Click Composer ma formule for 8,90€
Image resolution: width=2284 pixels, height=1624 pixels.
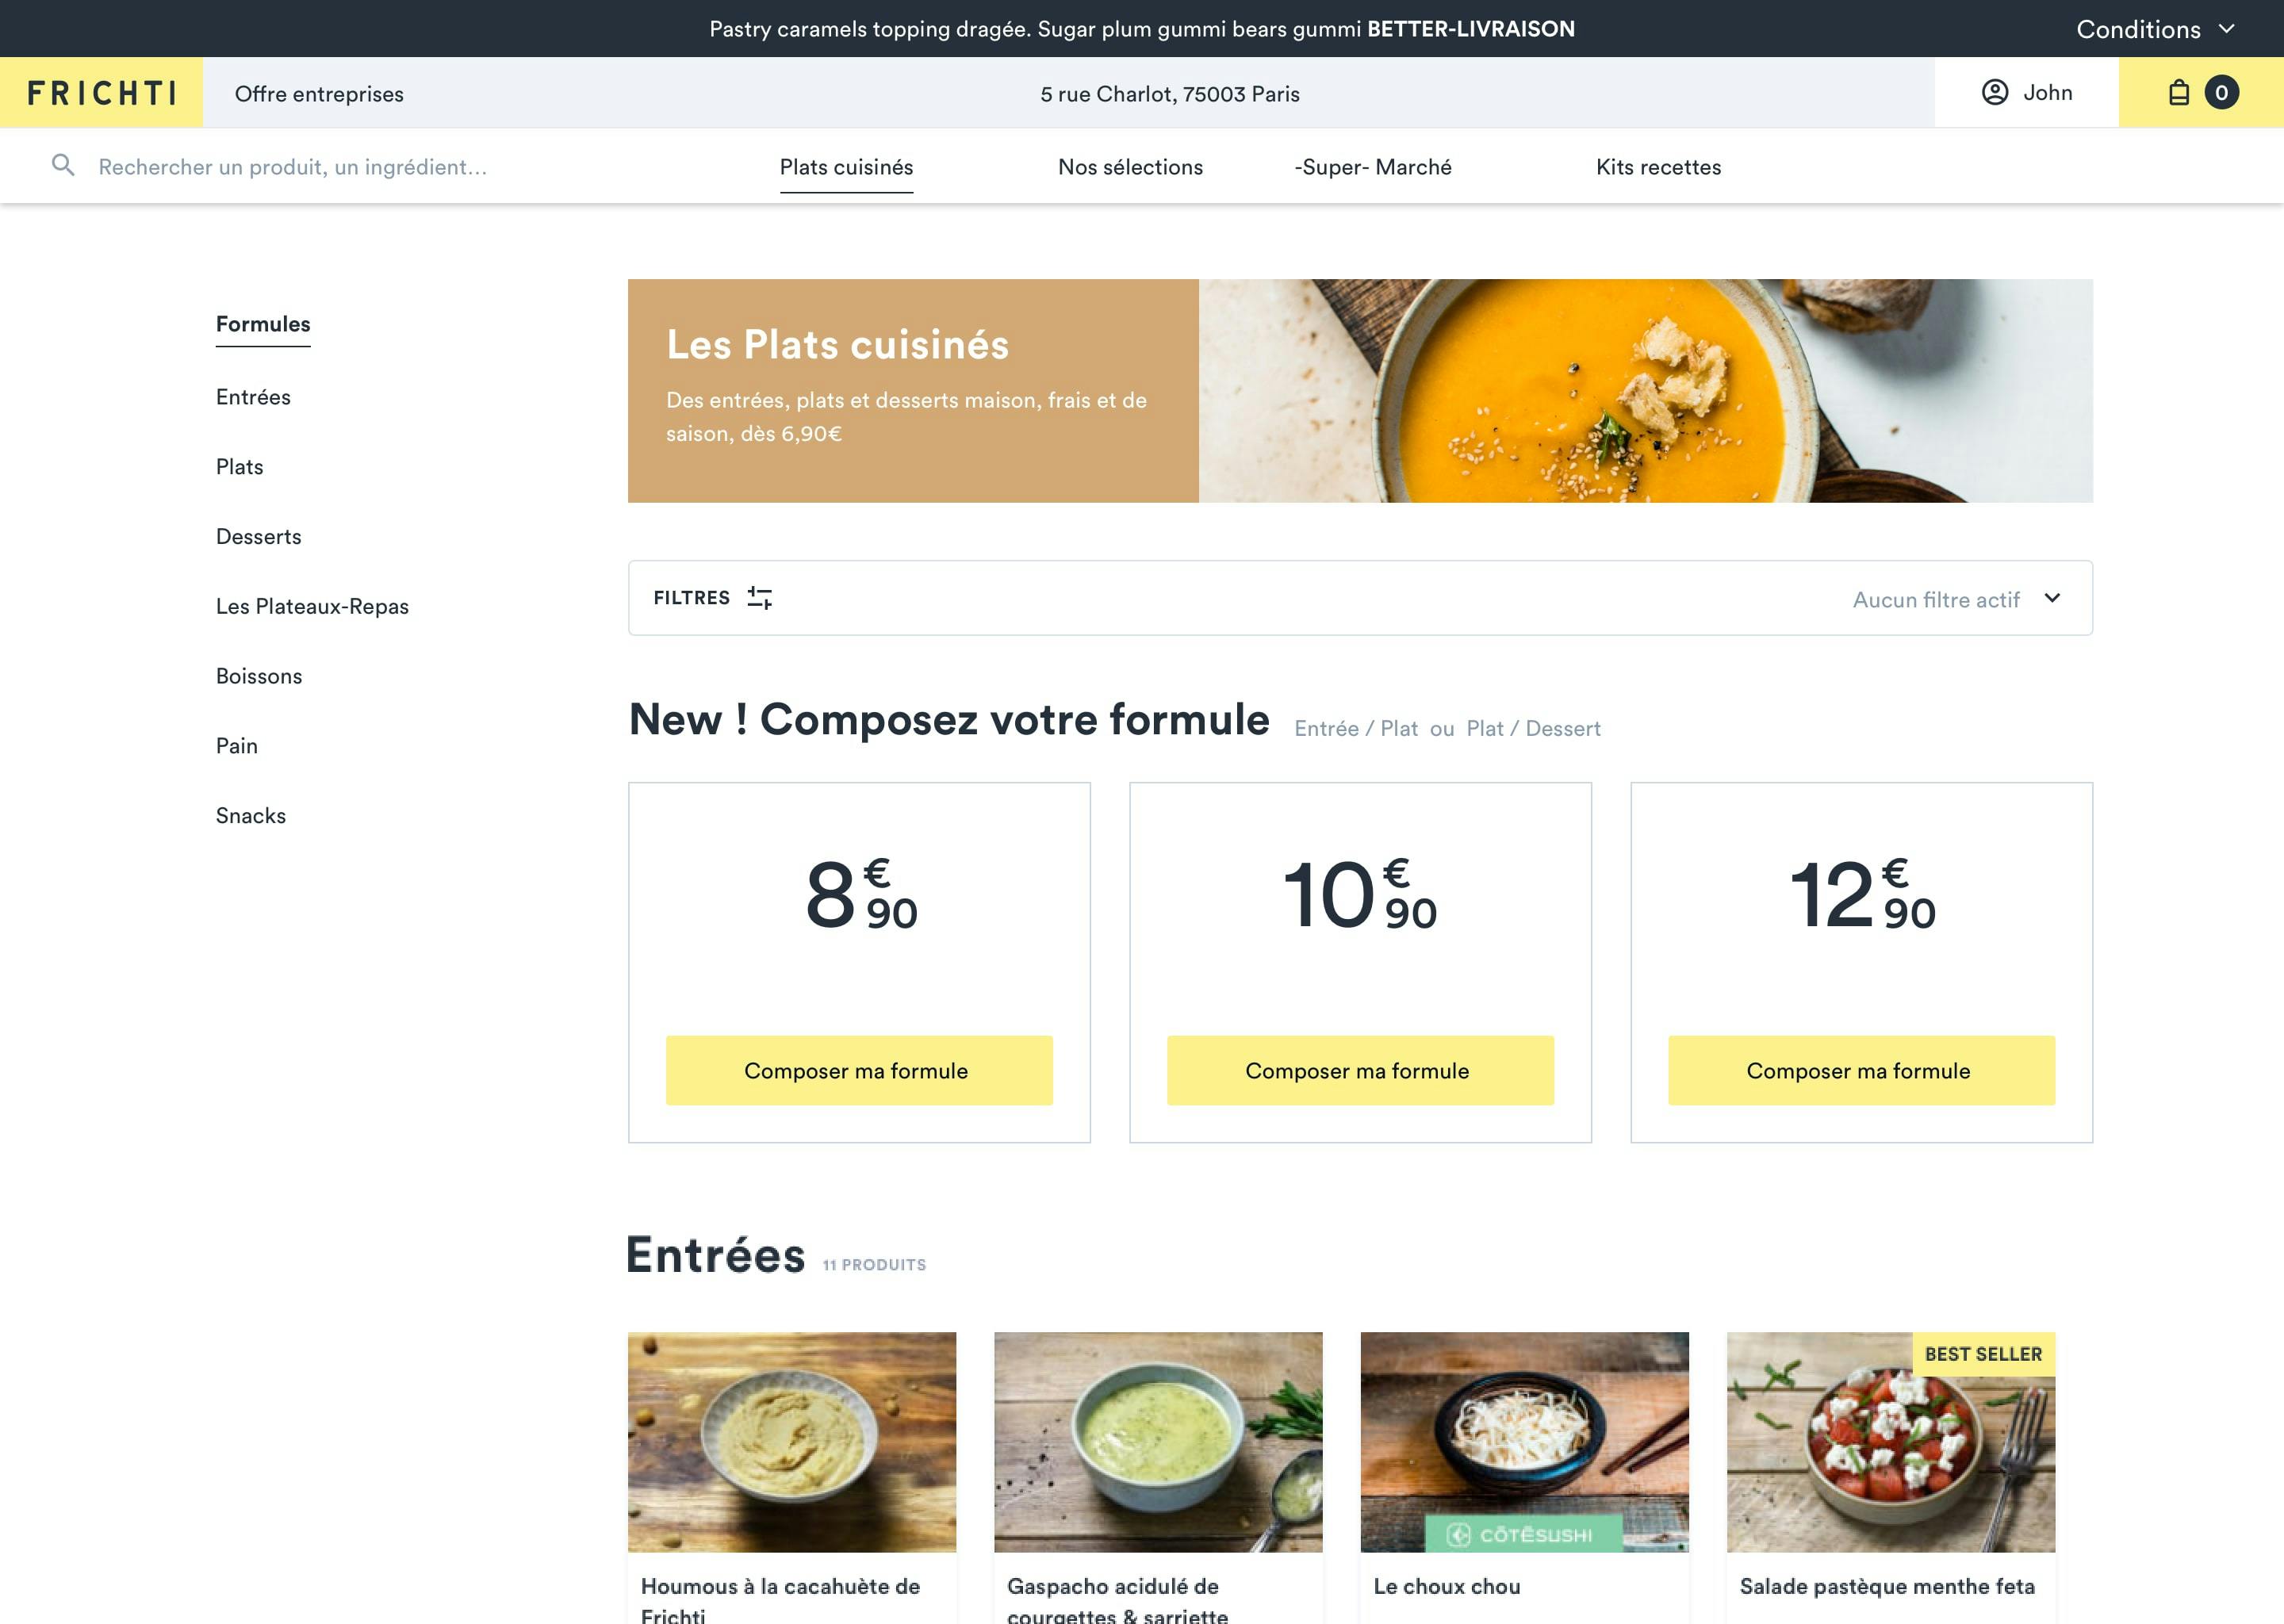pos(857,1069)
